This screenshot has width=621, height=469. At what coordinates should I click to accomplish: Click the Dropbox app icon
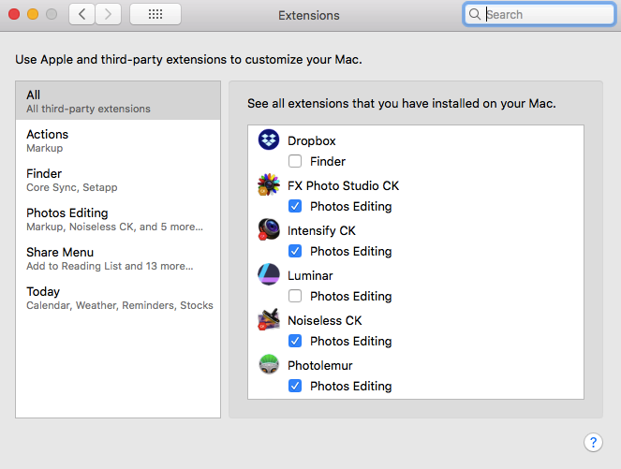[269, 139]
